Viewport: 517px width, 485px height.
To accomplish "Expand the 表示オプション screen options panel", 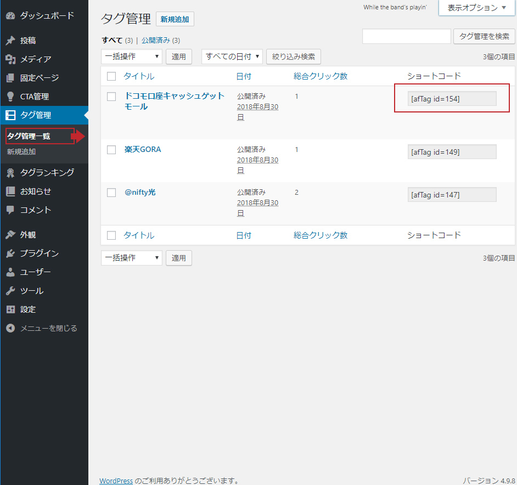I will pos(476,8).
